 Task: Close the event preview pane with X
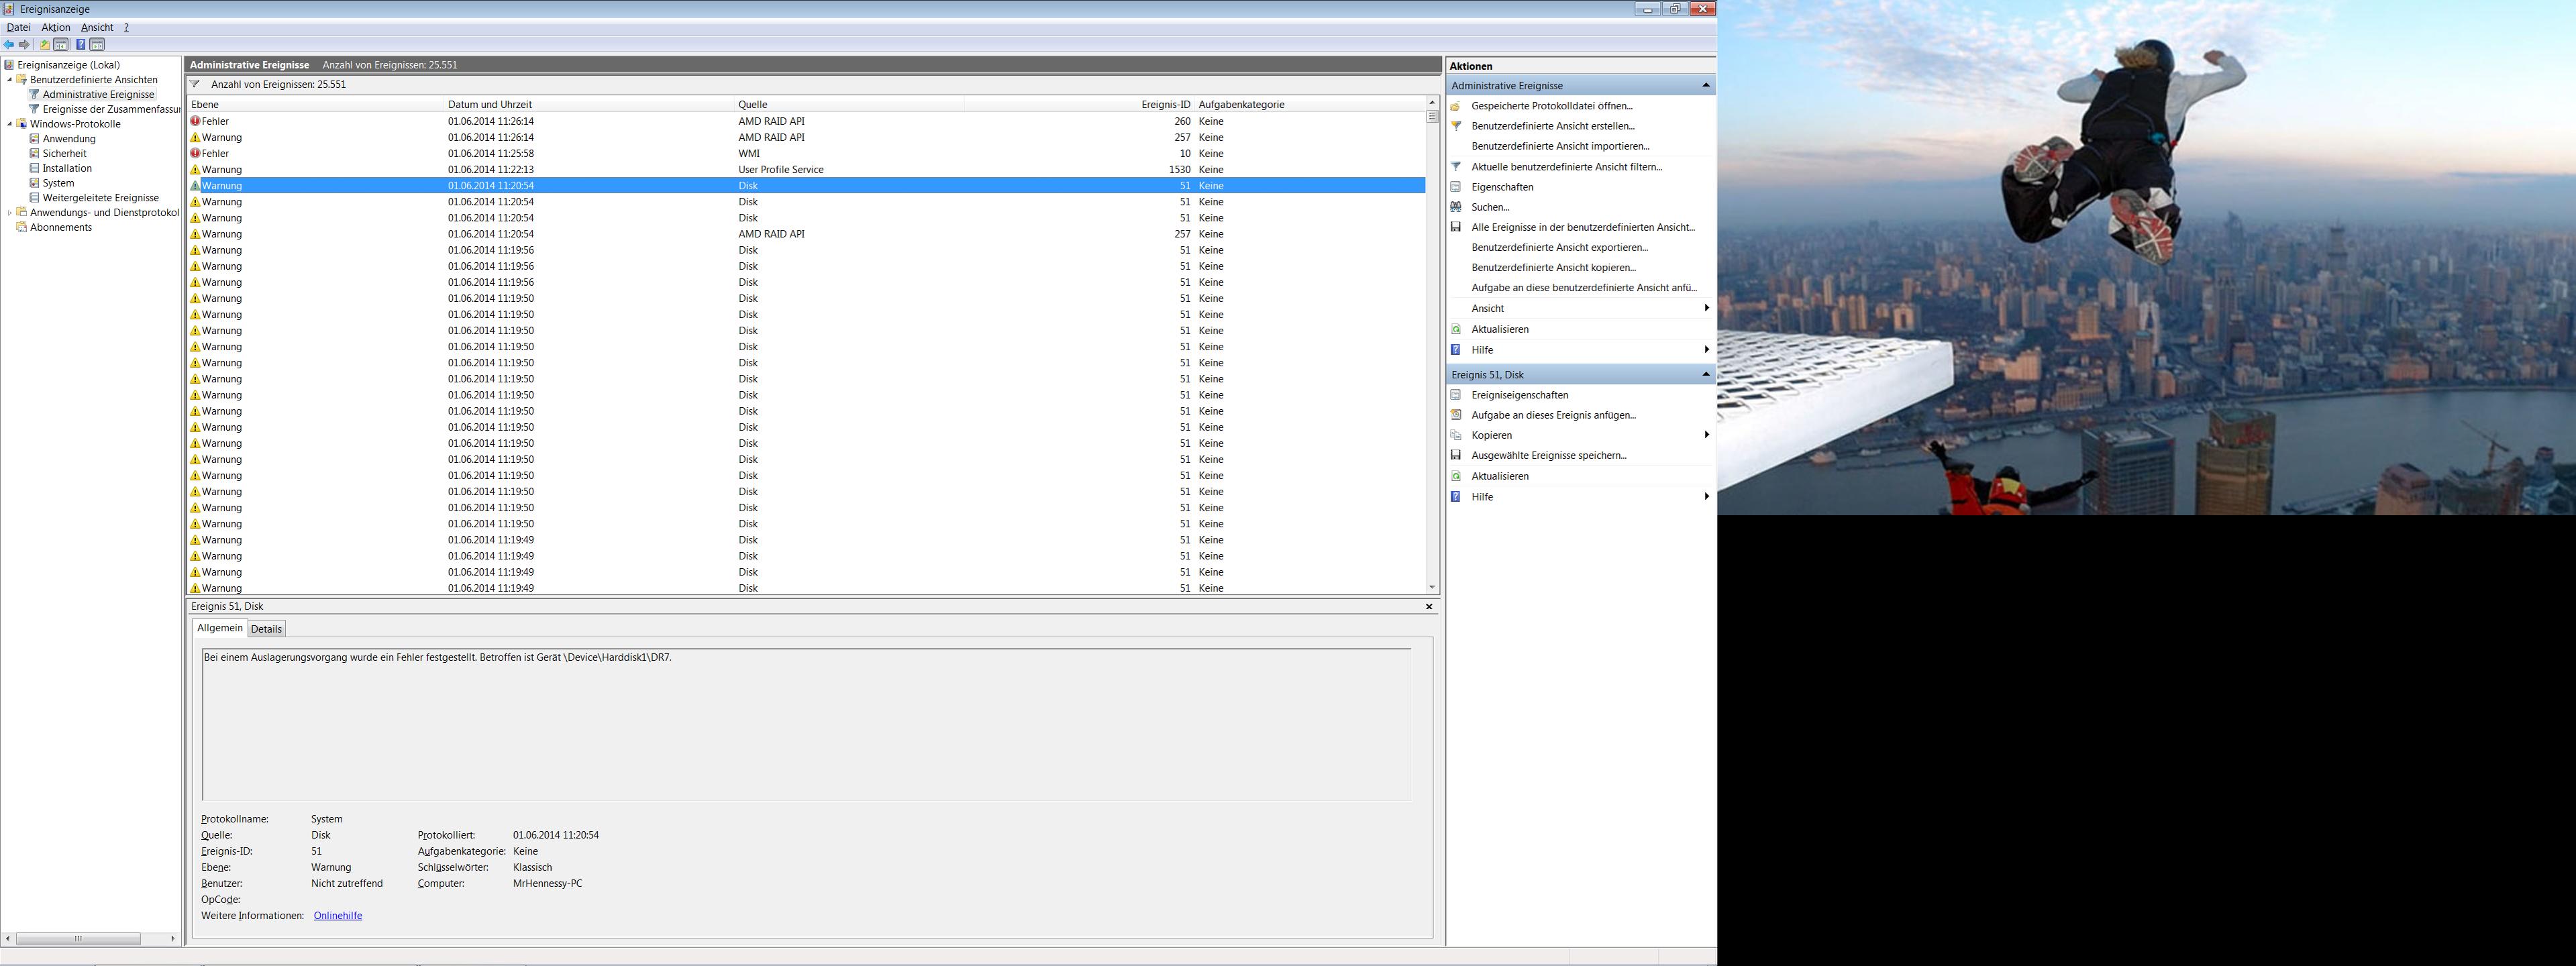1428,607
